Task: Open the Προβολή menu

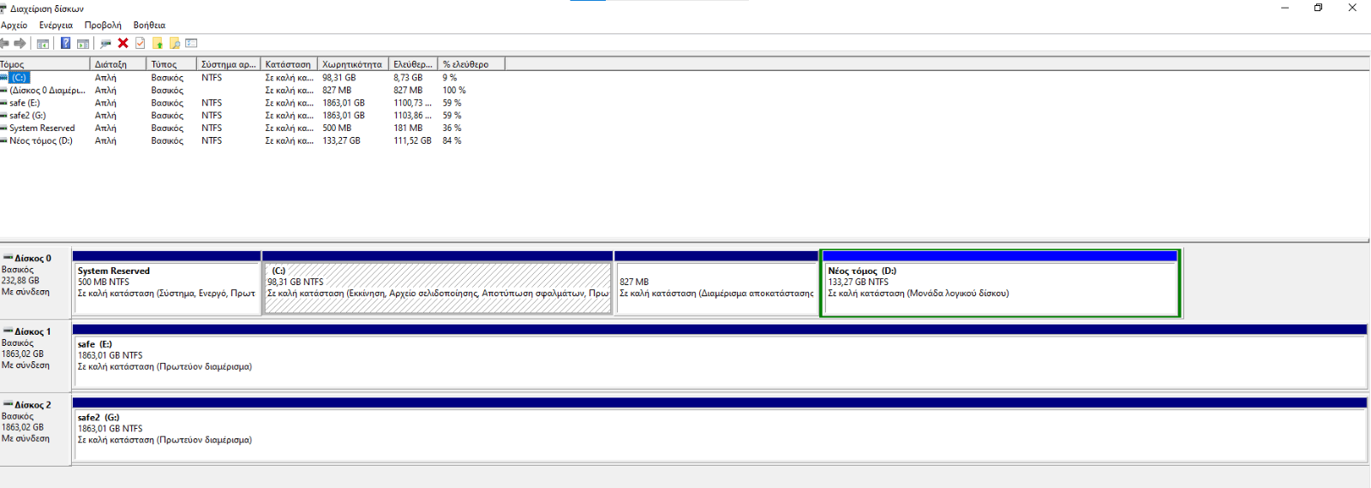Action: pos(103,25)
